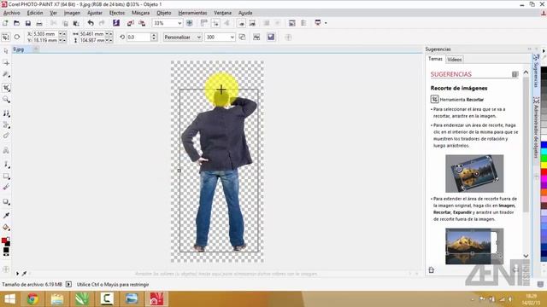547x307 pixels.
Task: Open the Herramientas menu
Action: [192, 13]
